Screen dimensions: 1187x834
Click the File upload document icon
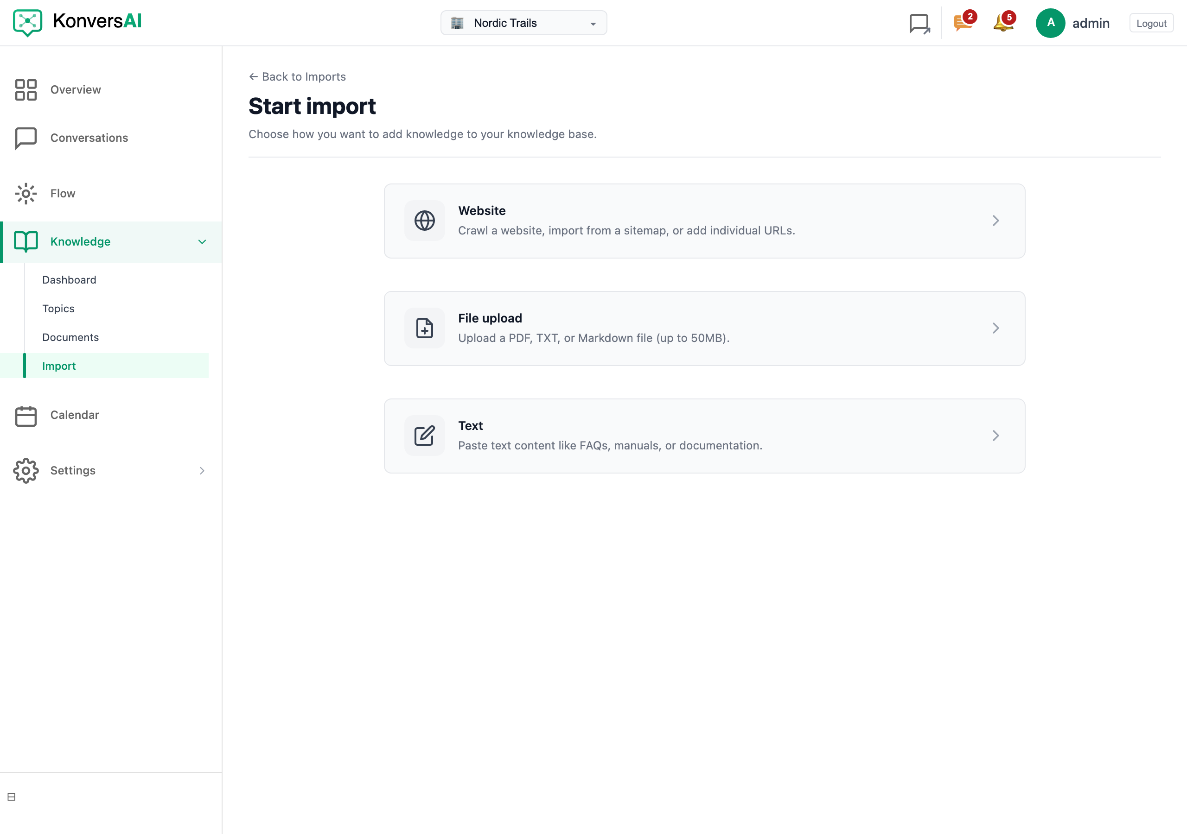click(424, 328)
